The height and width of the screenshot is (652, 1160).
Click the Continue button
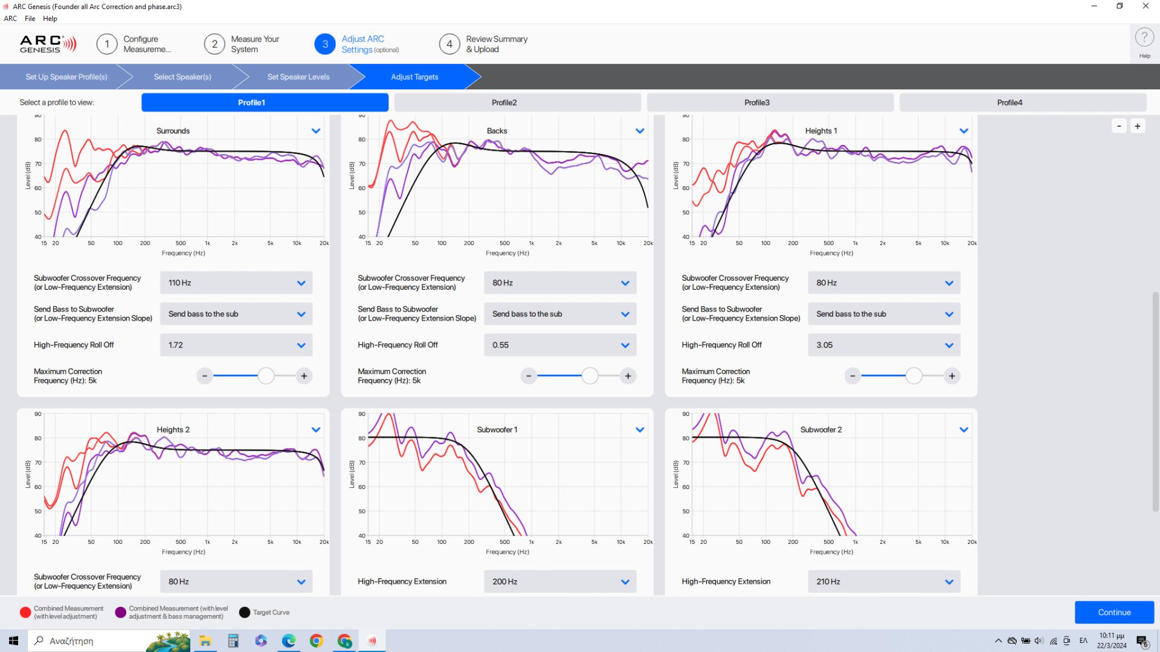coord(1114,612)
